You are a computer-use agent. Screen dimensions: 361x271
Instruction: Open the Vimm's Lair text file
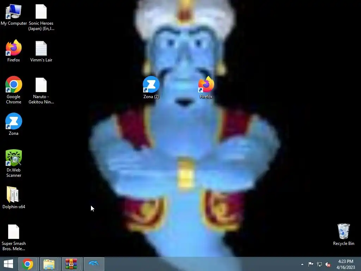tap(41, 51)
